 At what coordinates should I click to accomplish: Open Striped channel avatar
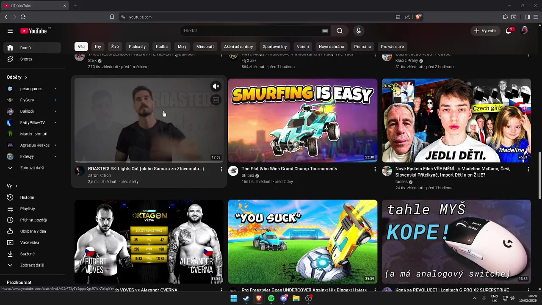[233, 171]
